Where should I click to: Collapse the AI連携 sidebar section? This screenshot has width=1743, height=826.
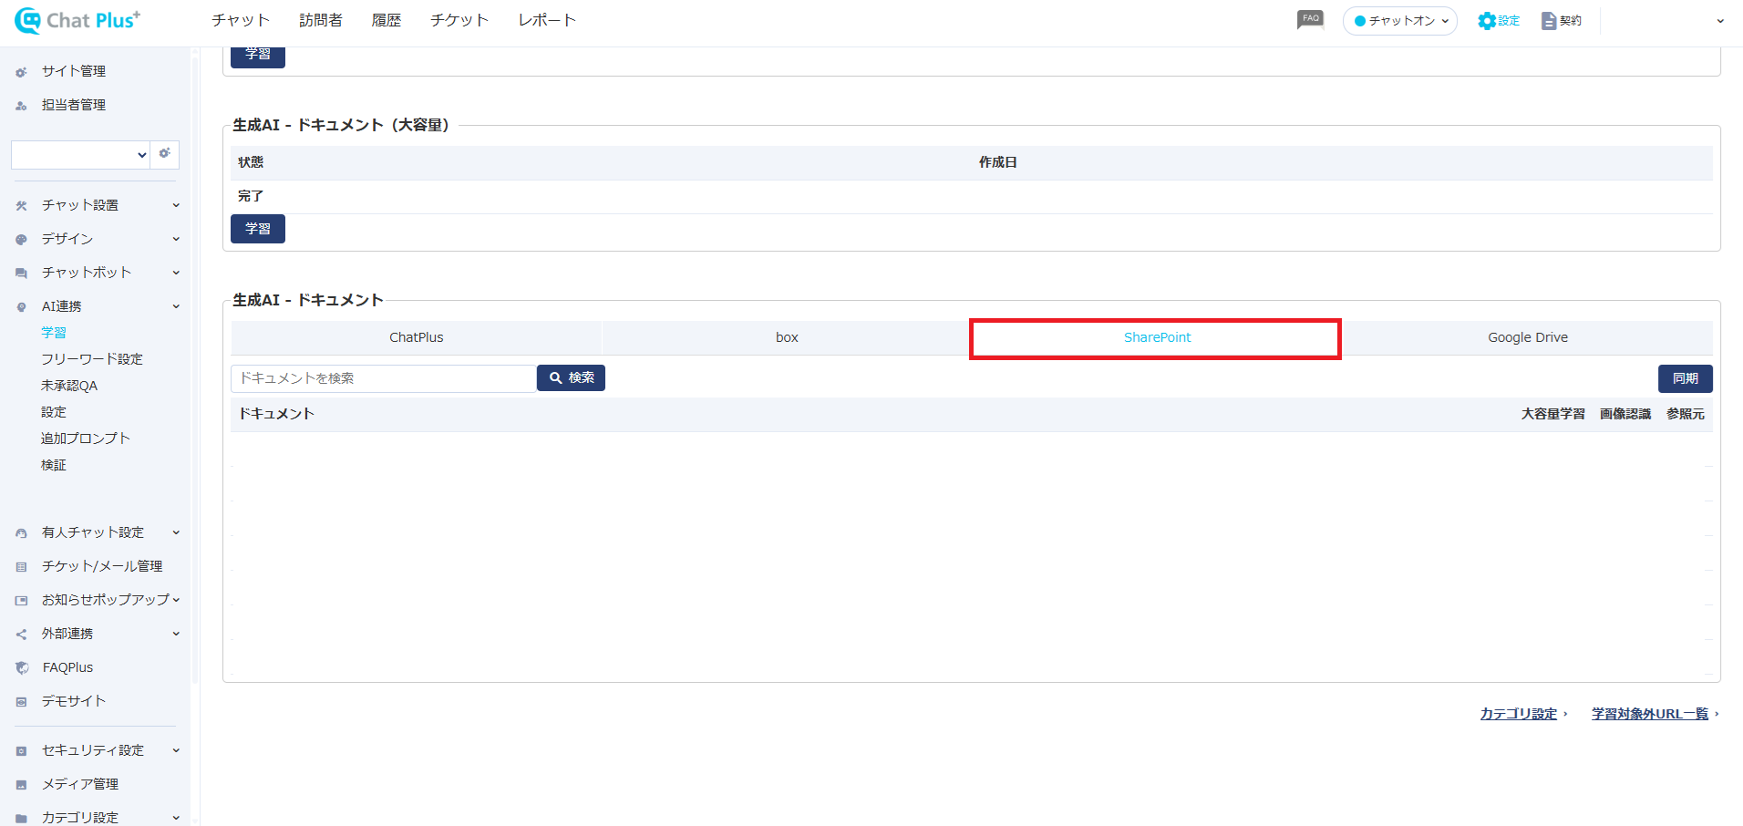click(x=176, y=306)
